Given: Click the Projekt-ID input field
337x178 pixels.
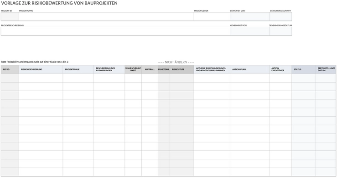Looking at the screenshot, I should (10, 16).
